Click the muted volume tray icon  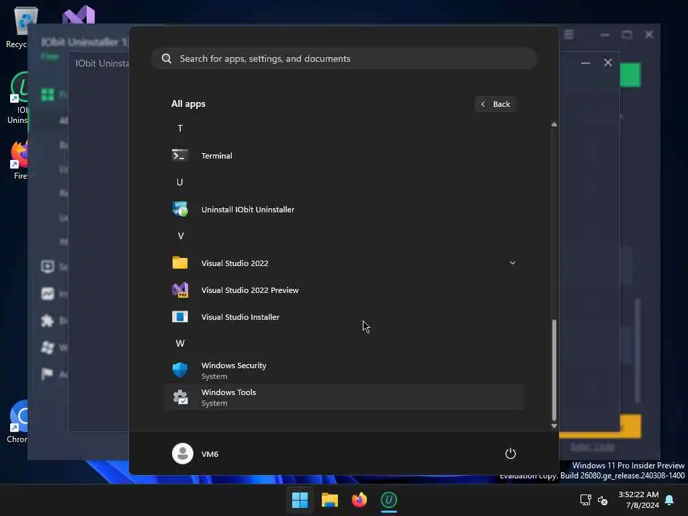click(x=603, y=500)
